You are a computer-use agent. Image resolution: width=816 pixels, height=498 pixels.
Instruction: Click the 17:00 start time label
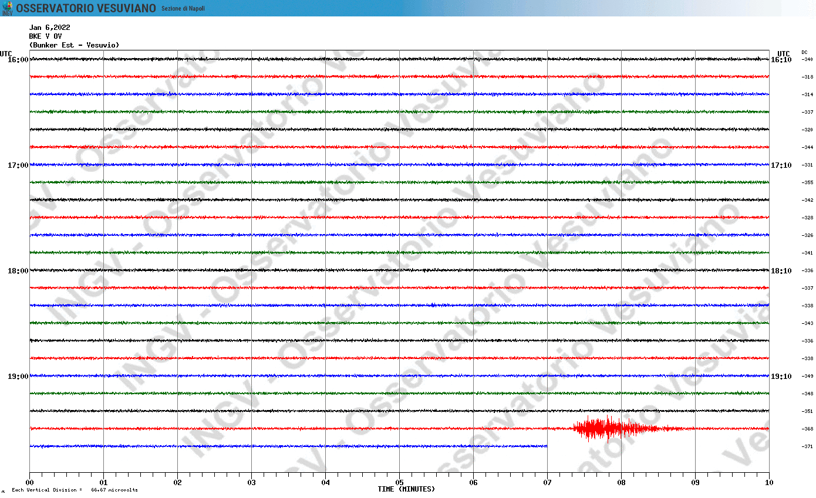tap(18, 165)
